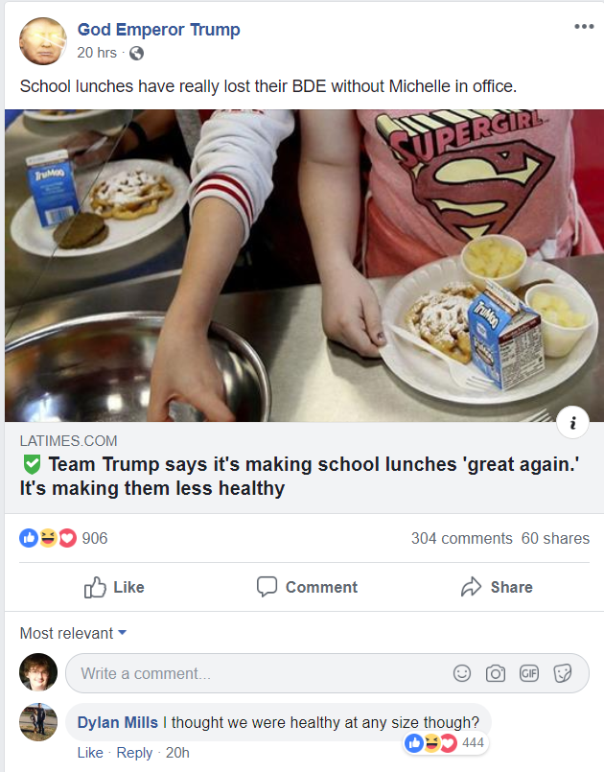The width and height of the screenshot is (604, 772).
Task: Click the green verified shield badge
Action: [x=32, y=464]
